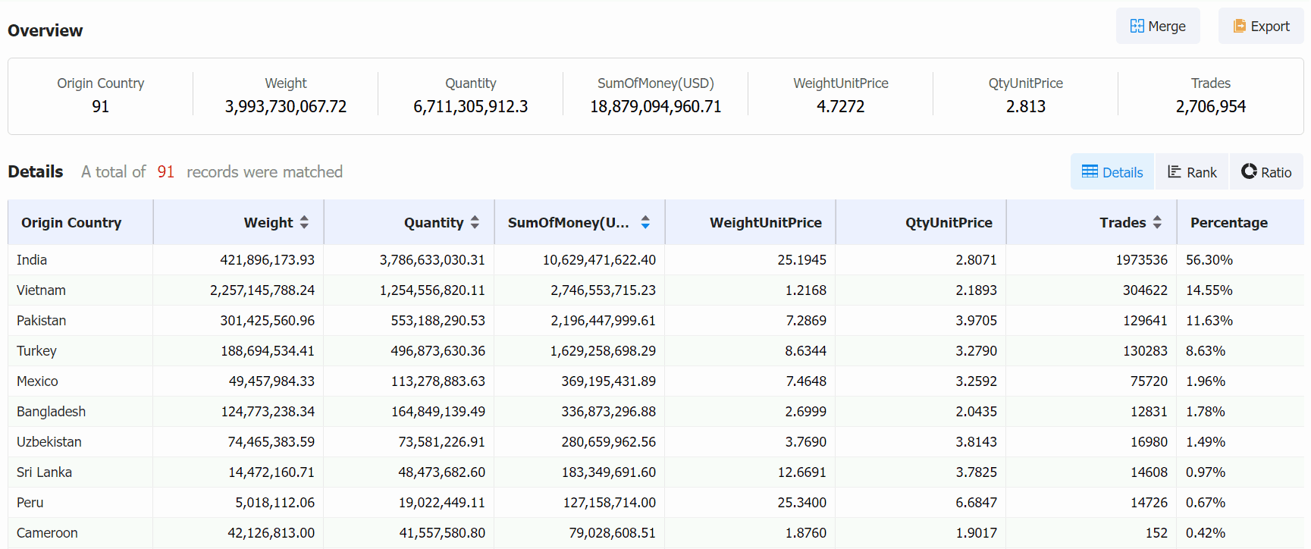The image size is (1311, 549).
Task: Click overview SumOfMoney total 18,879,094,960.71
Action: 655,106
